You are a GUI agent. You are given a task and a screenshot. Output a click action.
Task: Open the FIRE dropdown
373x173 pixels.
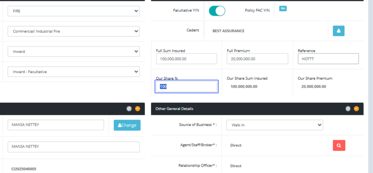74,11
